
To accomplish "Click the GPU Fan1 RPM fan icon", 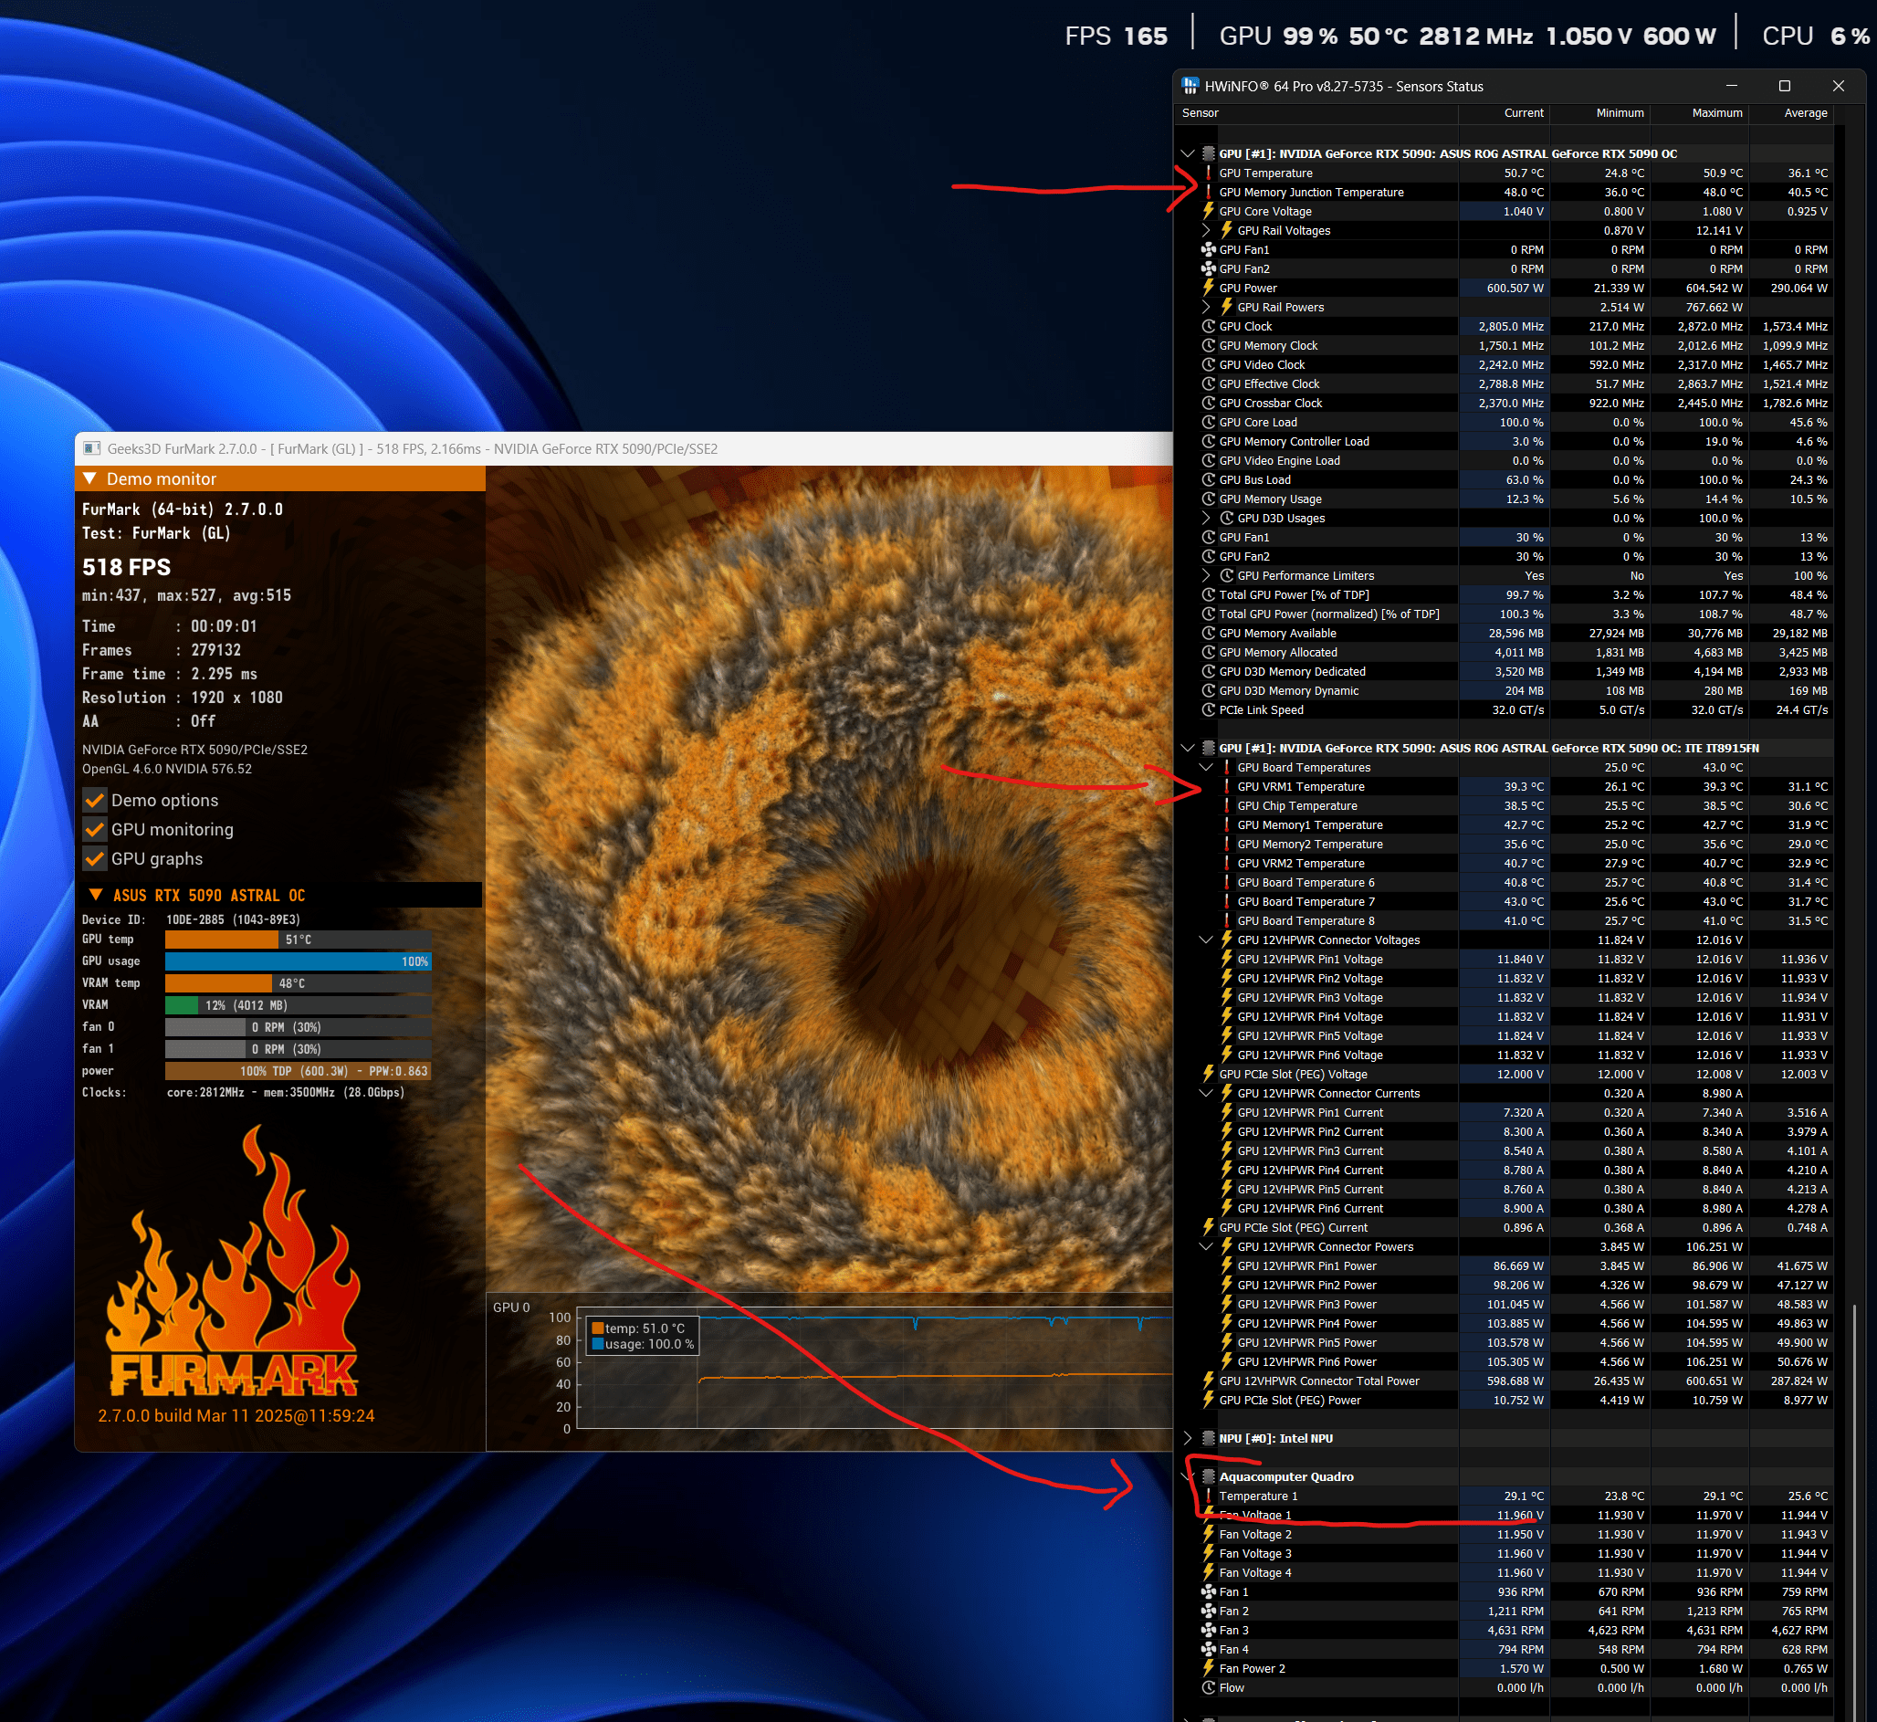I will click(1208, 250).
